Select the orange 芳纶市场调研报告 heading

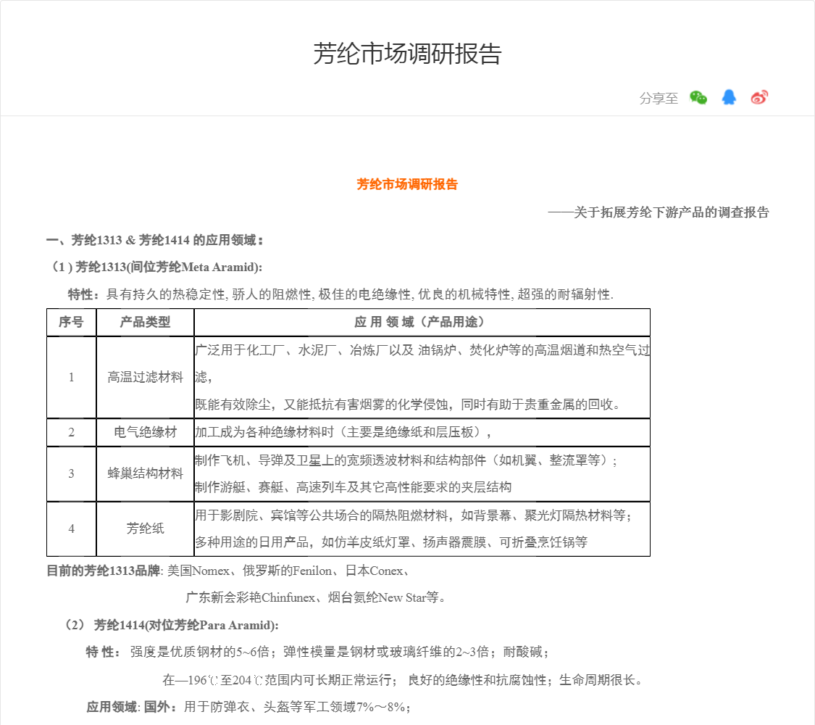(x=407, y=184)
